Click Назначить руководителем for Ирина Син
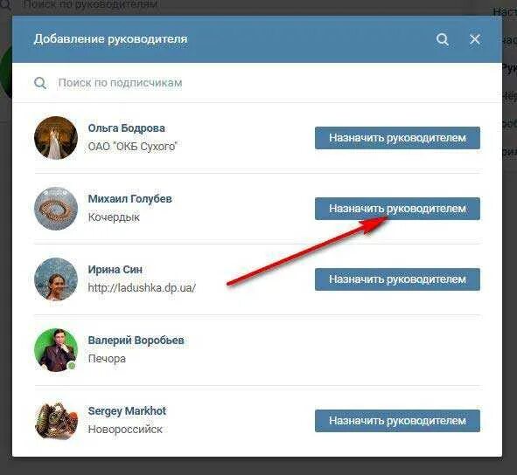 pos(397,279)
